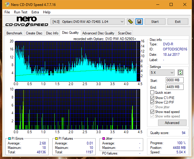The image size is (194, 159).
Task: Toggle the Show write speed checkbox
Action: click(152, 116)
